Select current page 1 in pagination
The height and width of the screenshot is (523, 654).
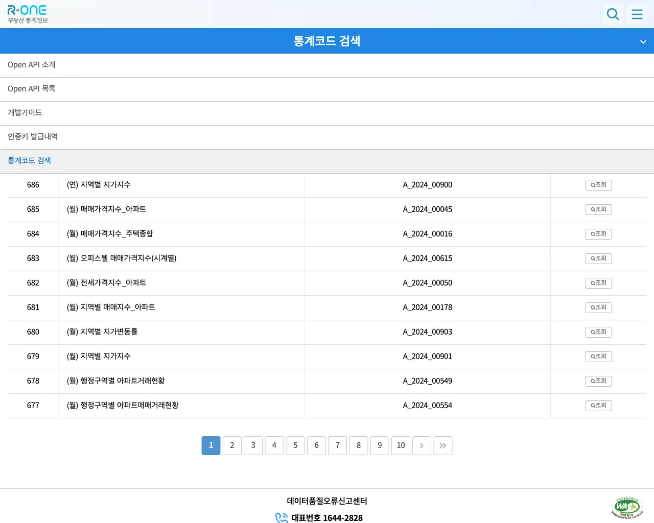click(x=211, y=445)
